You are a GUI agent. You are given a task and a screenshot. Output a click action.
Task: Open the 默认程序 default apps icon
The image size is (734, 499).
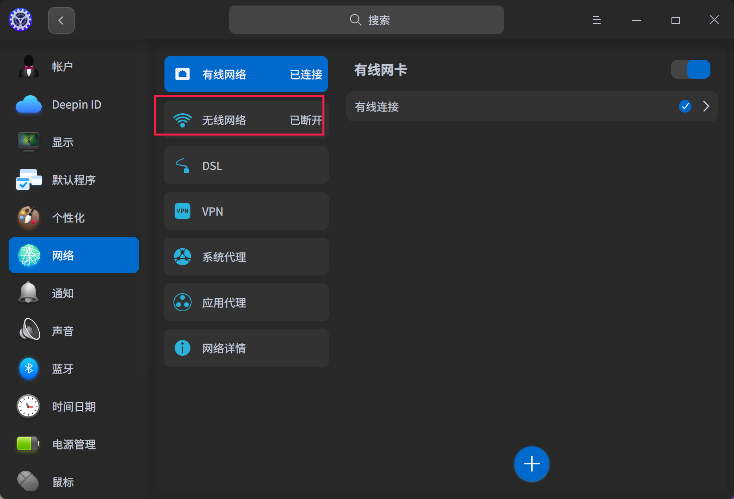[x=29, y=180]
